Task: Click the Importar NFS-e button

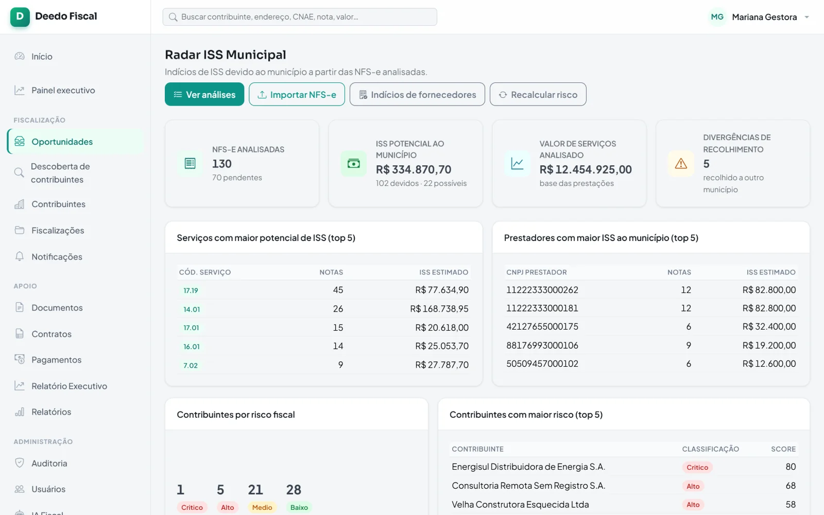Action: click(x=297, y=94)
